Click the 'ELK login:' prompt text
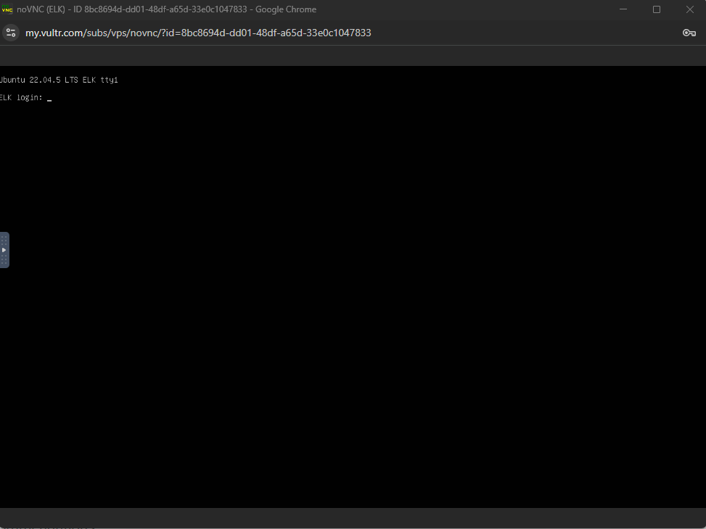This screenshot has height=529, width=706. tap(22, 97)
